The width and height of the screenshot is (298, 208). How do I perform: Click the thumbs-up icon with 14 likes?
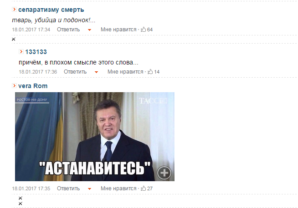pyautogui.click(x=150, y=72)
